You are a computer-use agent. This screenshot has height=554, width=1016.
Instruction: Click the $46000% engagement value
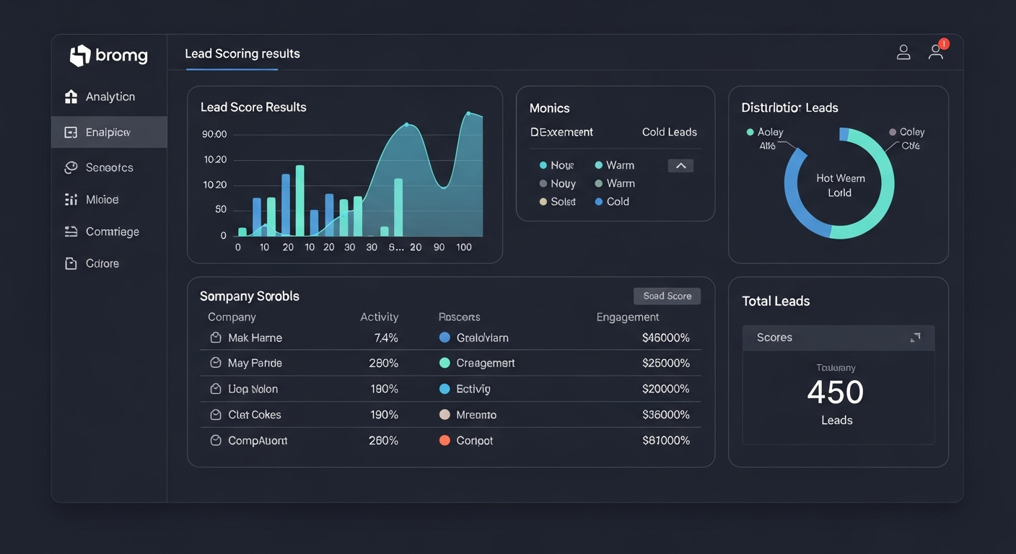666,338
